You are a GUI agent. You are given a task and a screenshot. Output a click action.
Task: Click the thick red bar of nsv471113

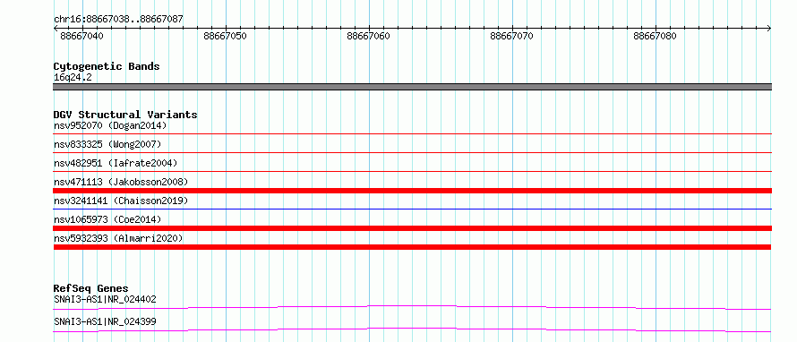412,191
